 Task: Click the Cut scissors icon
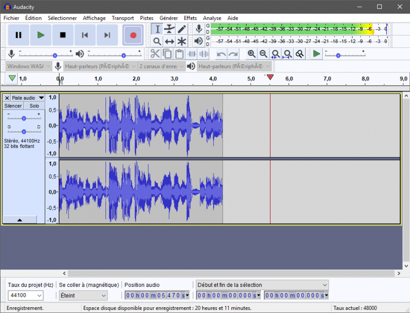[x=155, y=54]
